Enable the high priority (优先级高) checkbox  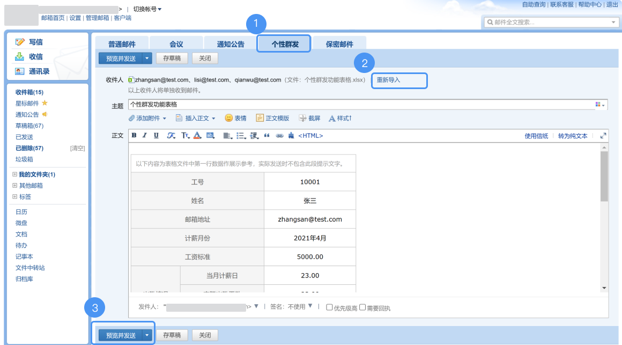click(x=330, y=307)
